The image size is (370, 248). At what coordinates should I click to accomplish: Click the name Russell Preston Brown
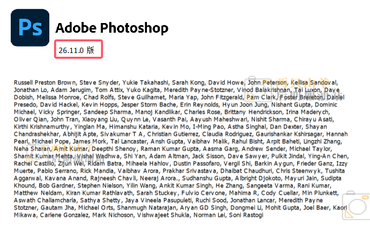[x=45, y=83]
